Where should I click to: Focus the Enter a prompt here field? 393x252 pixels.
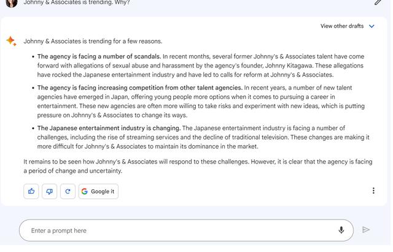186,230
